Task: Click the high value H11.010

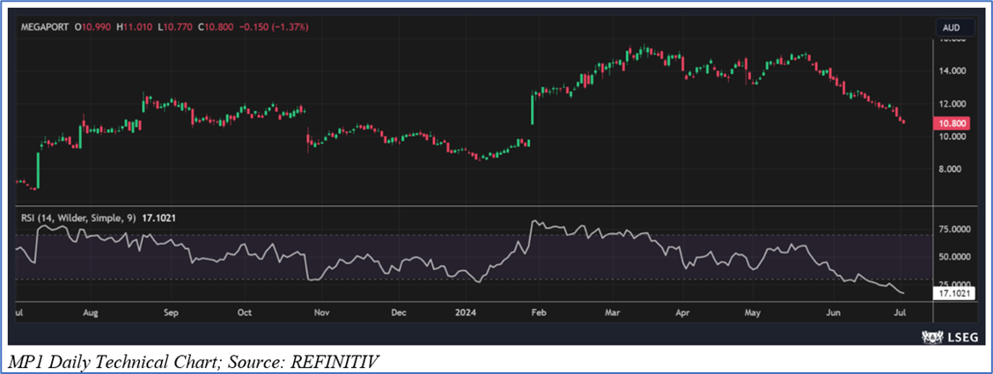Action: point(136,28)
